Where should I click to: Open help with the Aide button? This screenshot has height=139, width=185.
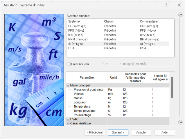click(164, 132)
